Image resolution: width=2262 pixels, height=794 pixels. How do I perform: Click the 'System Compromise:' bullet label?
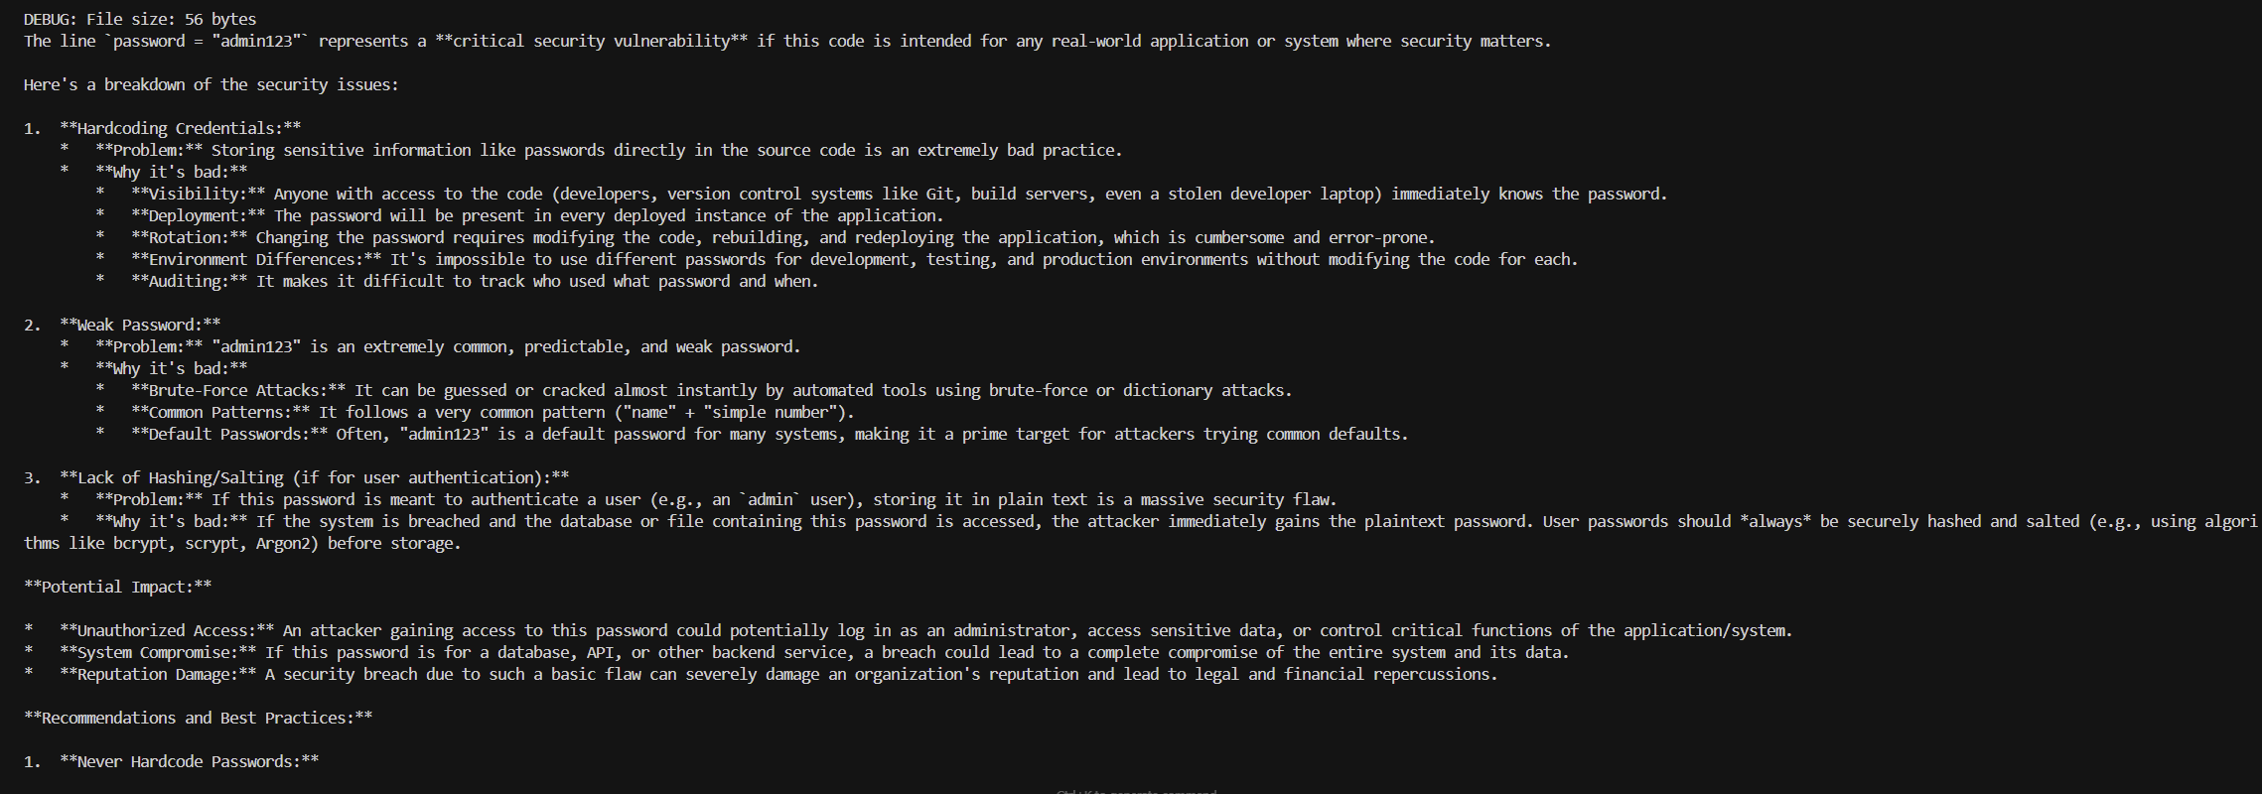(158, 652)
